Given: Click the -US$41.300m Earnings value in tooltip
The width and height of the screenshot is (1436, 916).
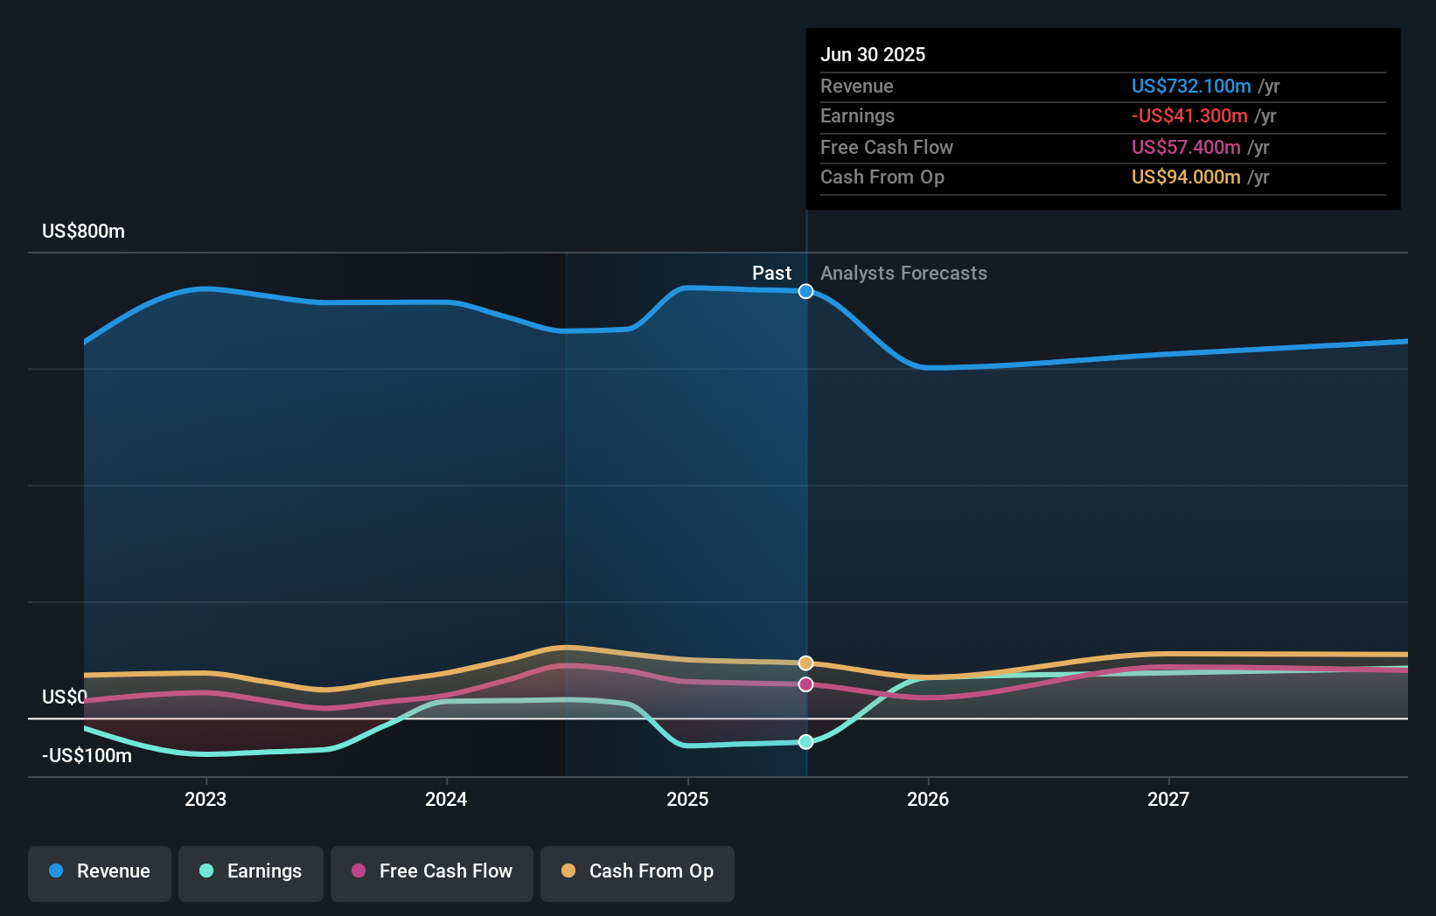Looking at the screenshot, I should [x=1190, y=116].
